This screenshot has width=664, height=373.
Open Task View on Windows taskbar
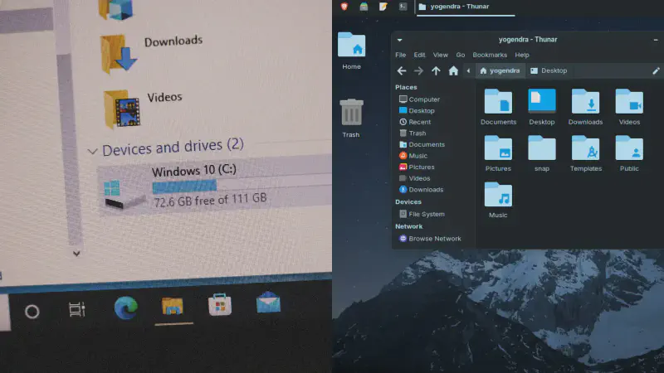(x=77, y=309)
